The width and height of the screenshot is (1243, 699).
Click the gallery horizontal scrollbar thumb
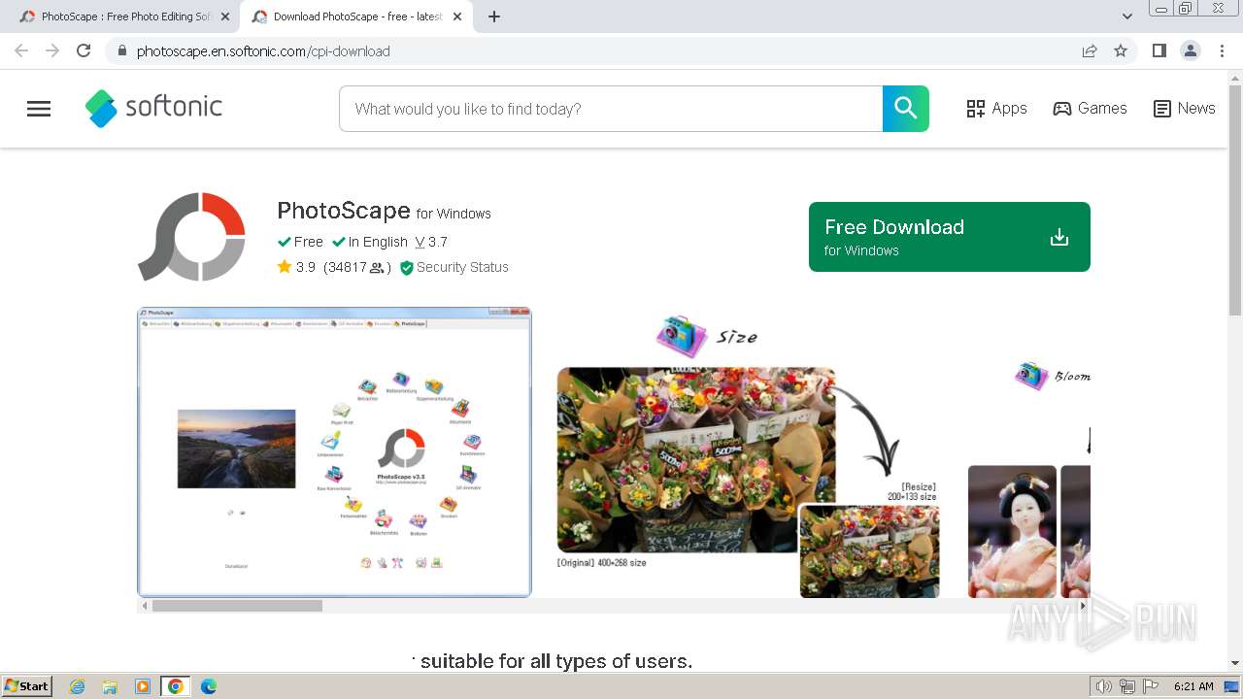237,606
